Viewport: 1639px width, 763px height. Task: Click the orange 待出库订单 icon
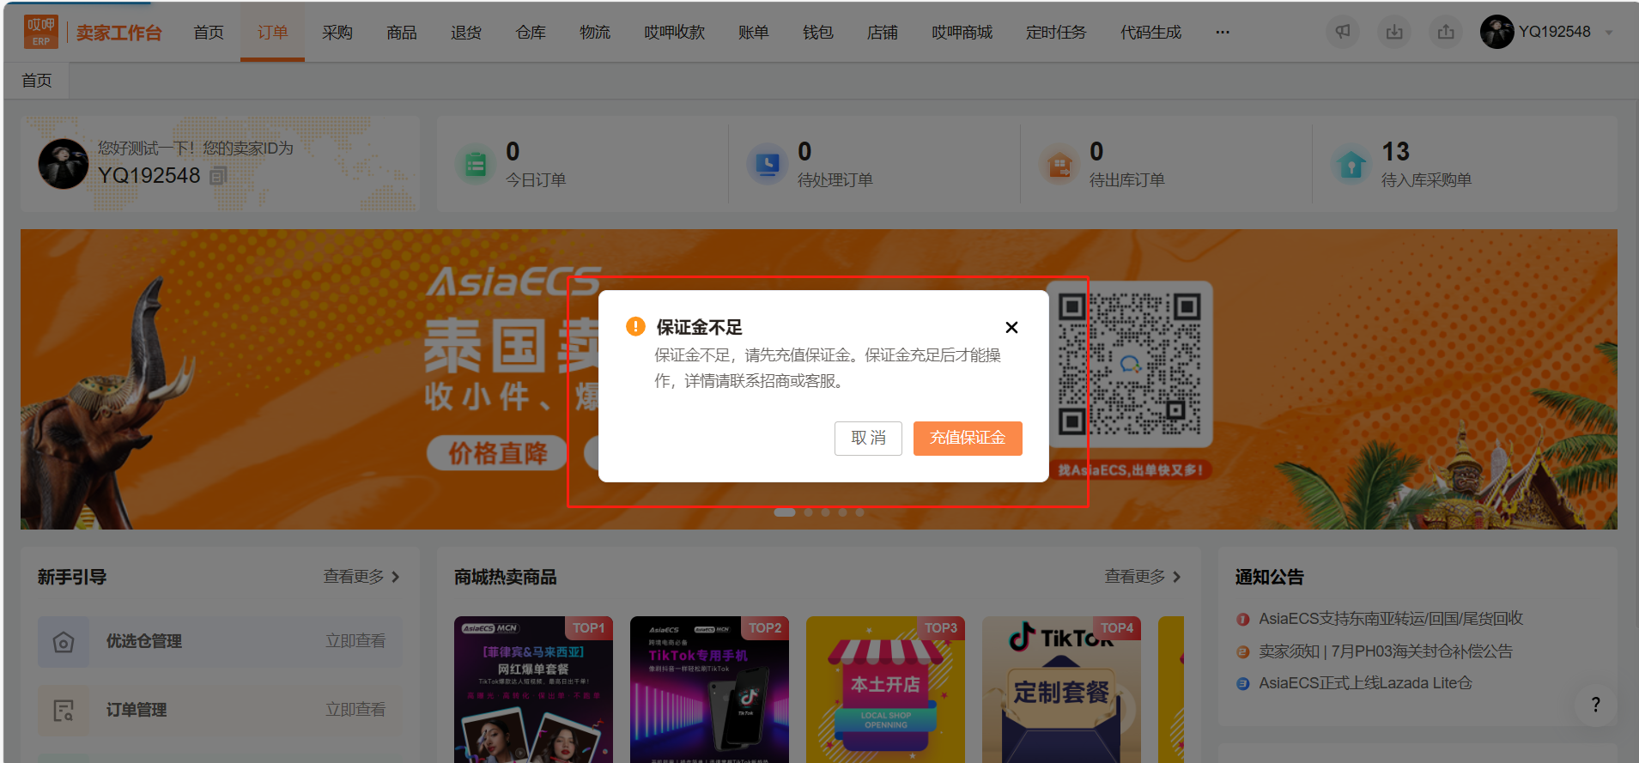click(1059, 164)
